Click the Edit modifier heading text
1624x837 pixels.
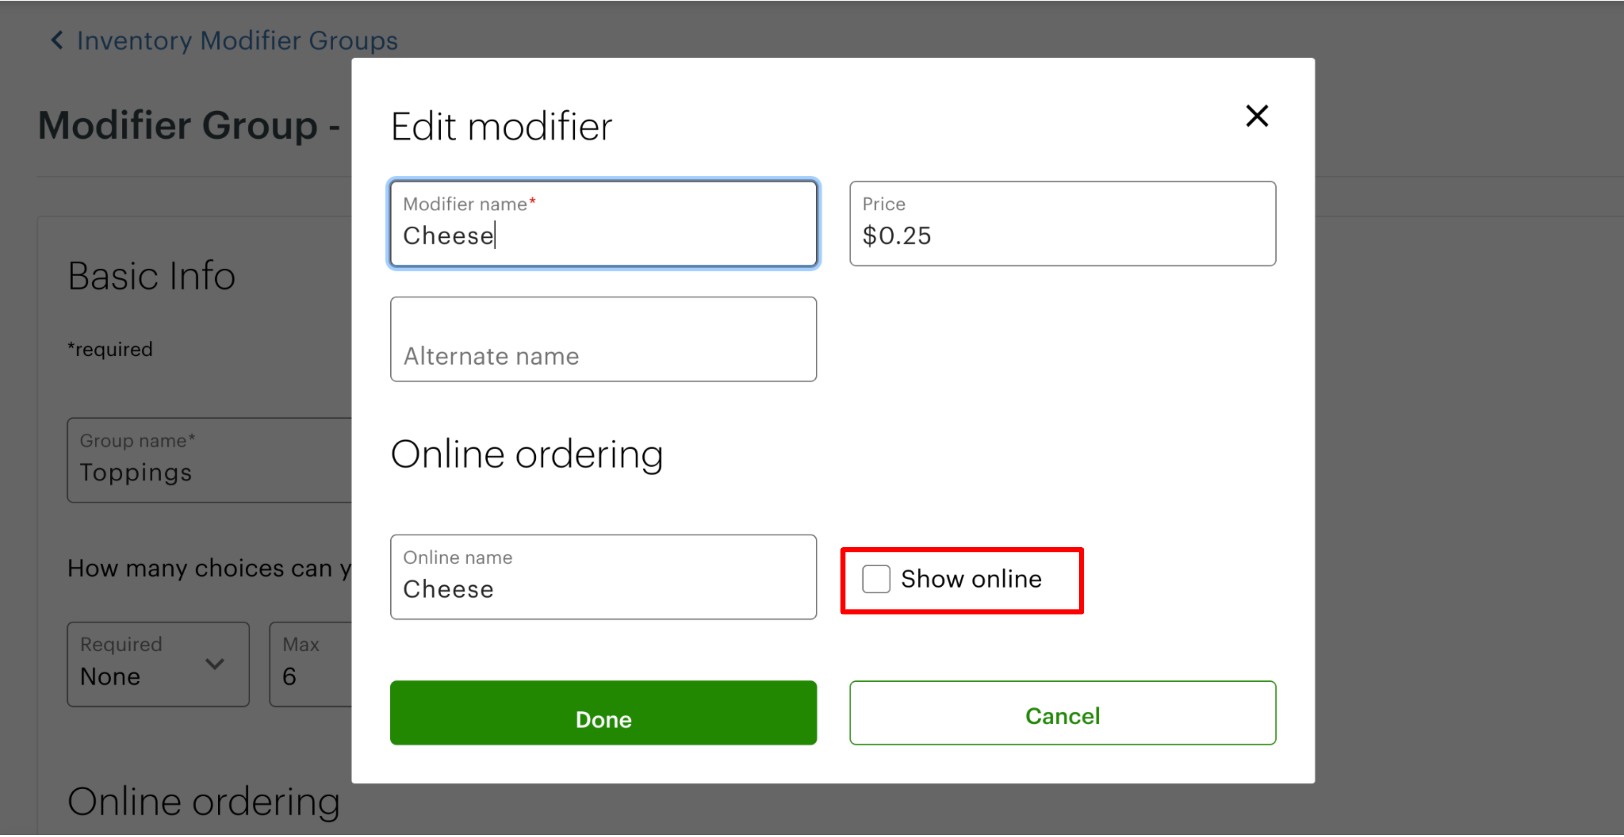[x=501, y=127]
